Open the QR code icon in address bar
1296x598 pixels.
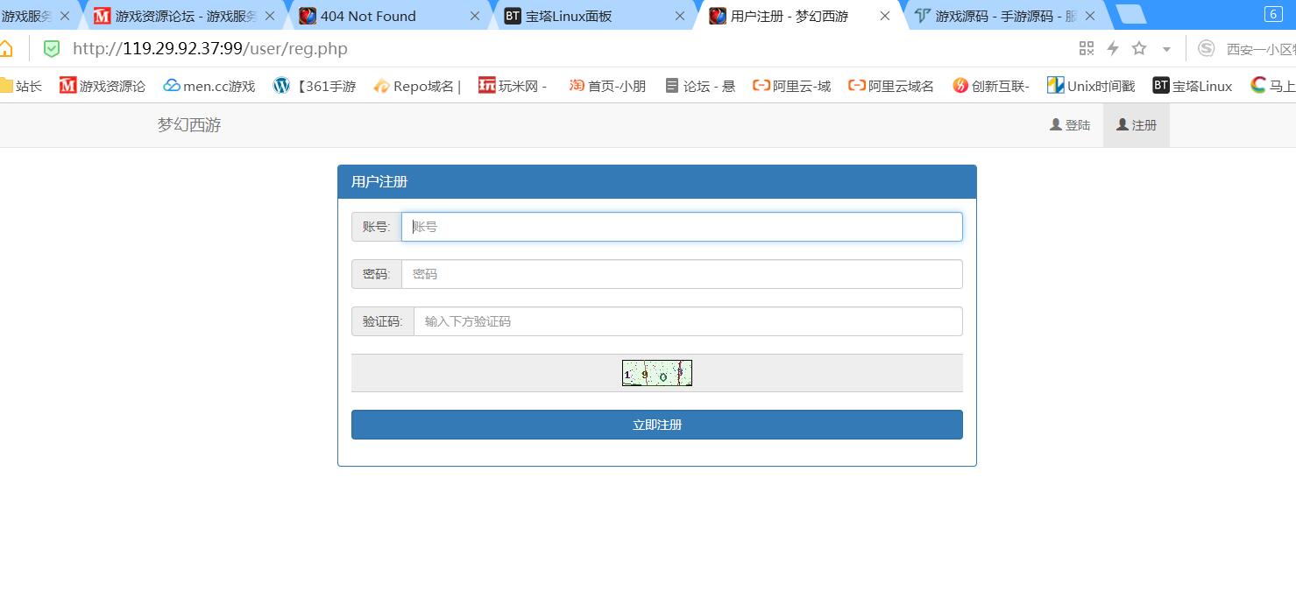click(1087, 48)
